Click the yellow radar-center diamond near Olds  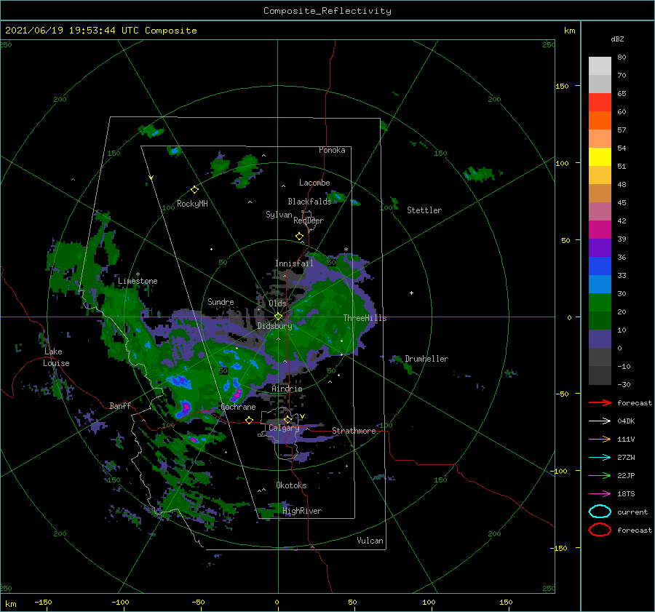tap(278, 317)
